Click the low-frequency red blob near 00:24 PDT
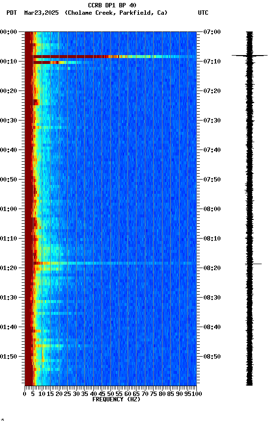This screenshot has width=271, height=425. pos(36,102)
